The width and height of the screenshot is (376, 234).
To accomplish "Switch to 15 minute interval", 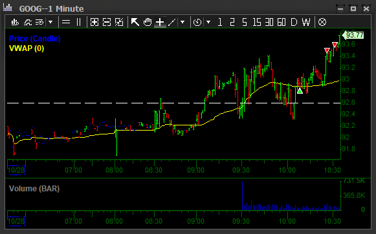I will pyautogui.click(x=256, y=22).
